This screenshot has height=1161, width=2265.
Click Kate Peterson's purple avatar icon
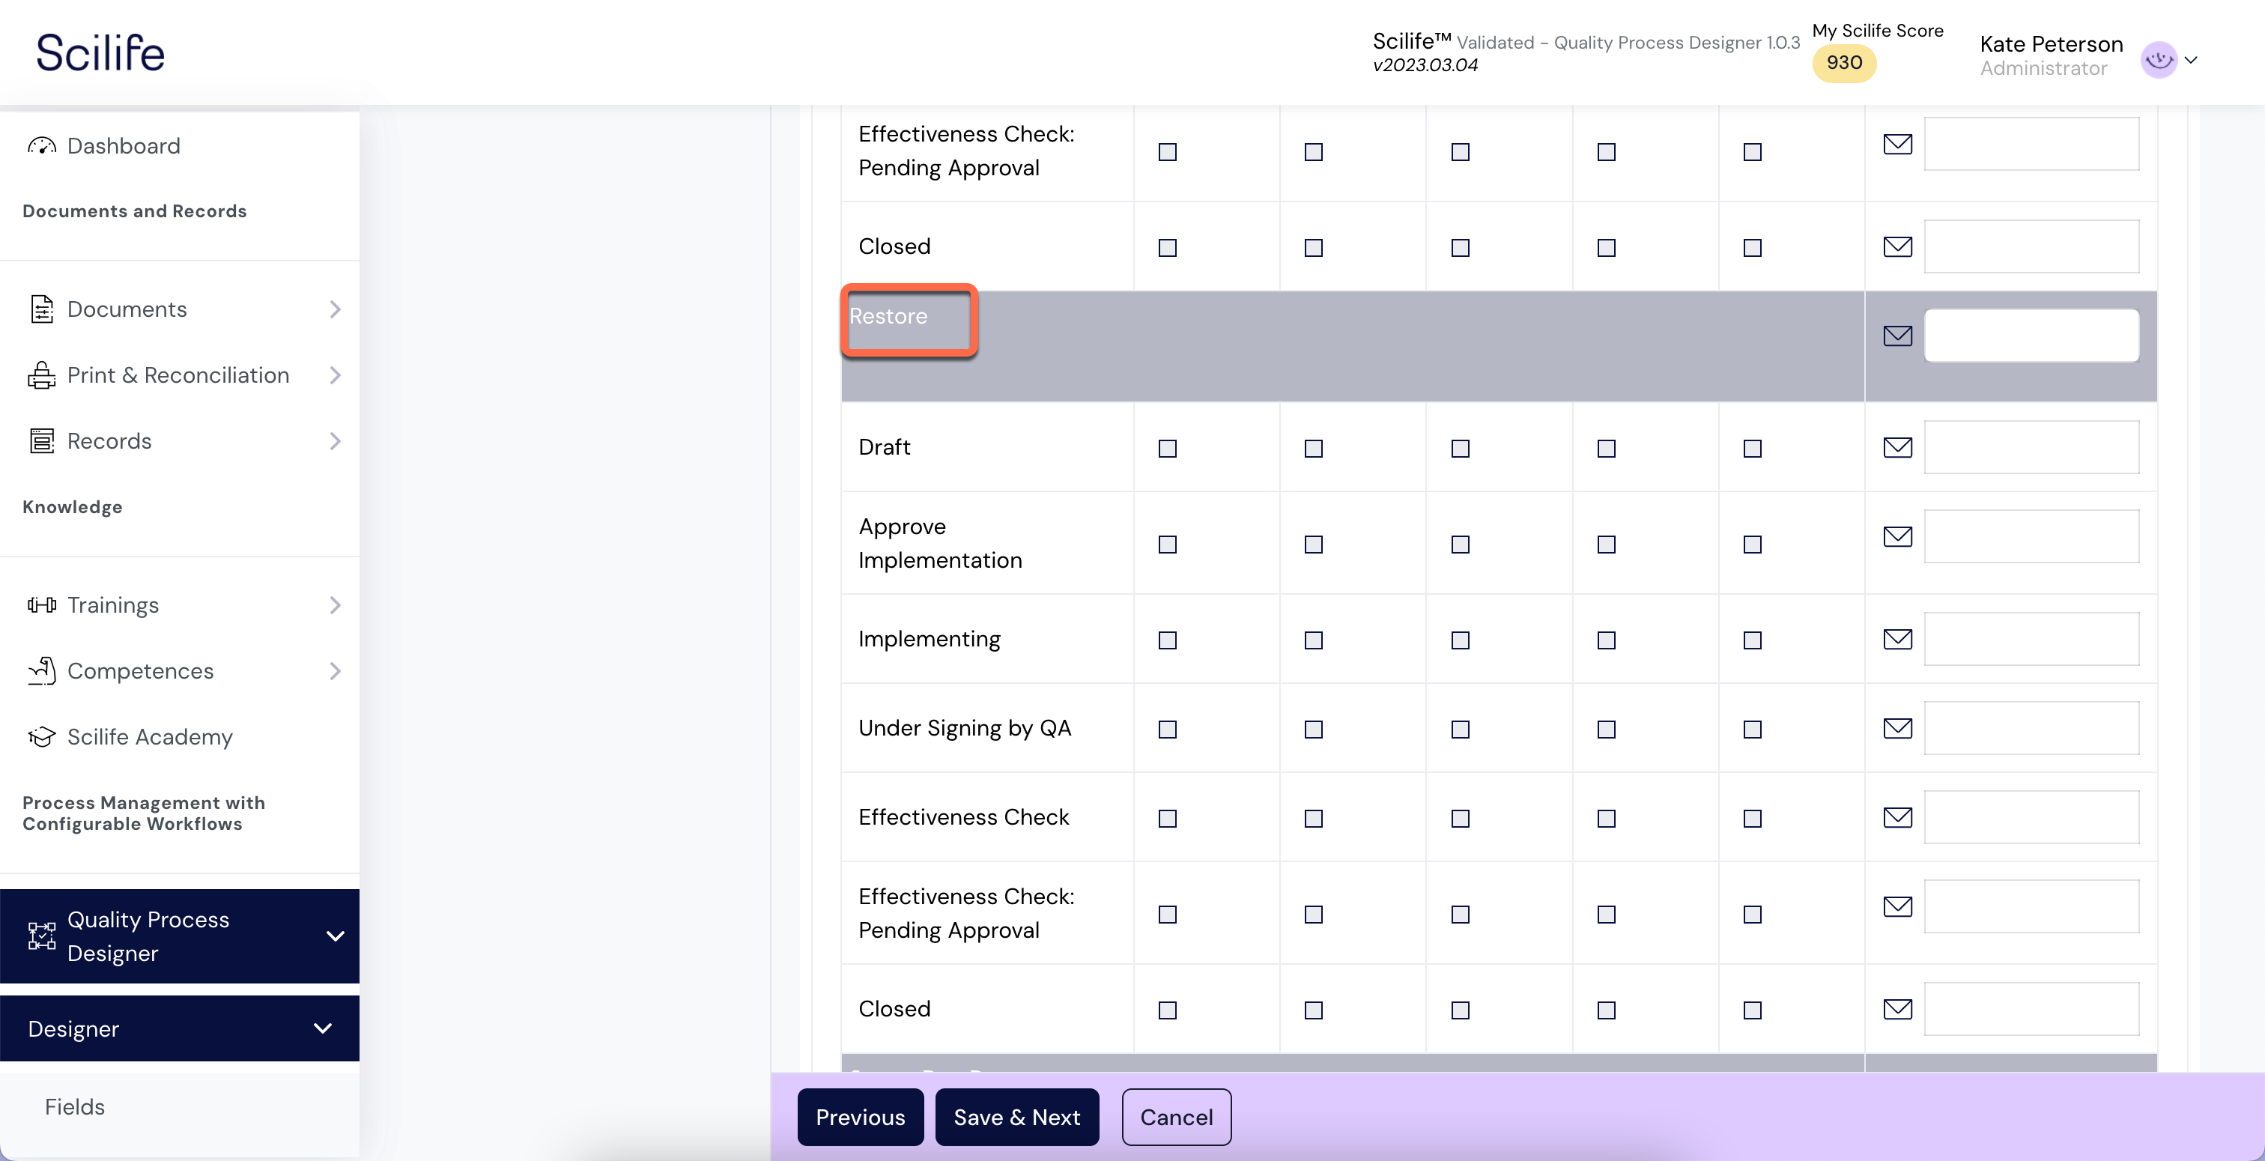pos(2158,60)
